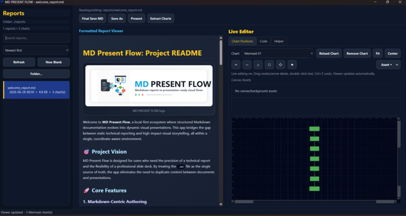Click the Remove Chart button
406x216 pixels.
pos(357,53)
